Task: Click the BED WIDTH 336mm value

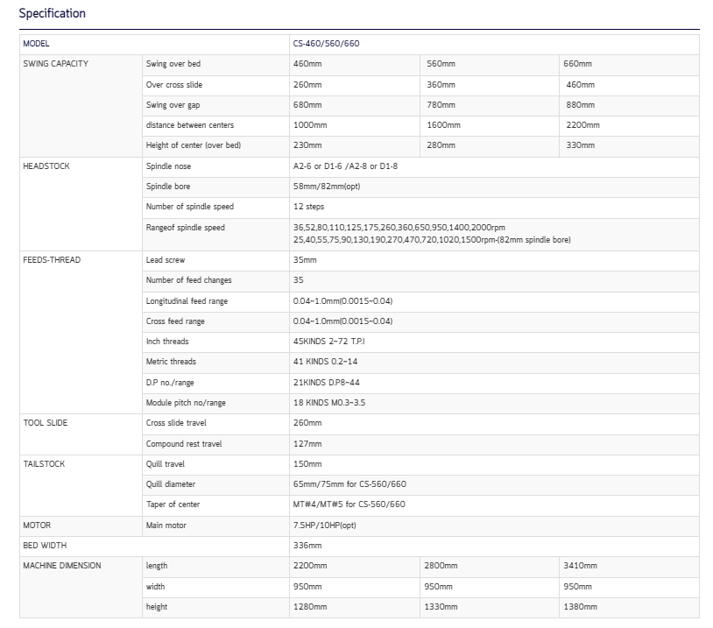Action: 307,546
